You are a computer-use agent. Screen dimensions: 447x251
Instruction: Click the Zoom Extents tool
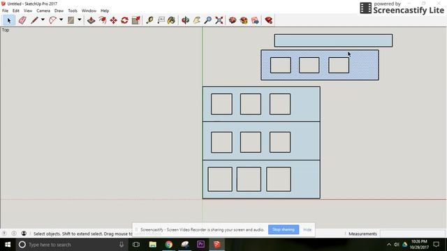point(219,20)
